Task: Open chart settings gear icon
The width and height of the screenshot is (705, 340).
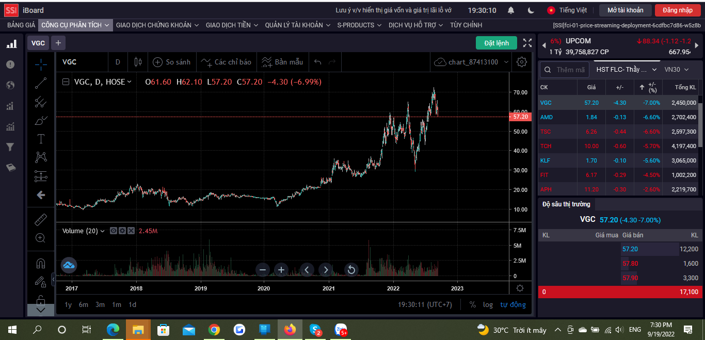Action: [522, 62]
